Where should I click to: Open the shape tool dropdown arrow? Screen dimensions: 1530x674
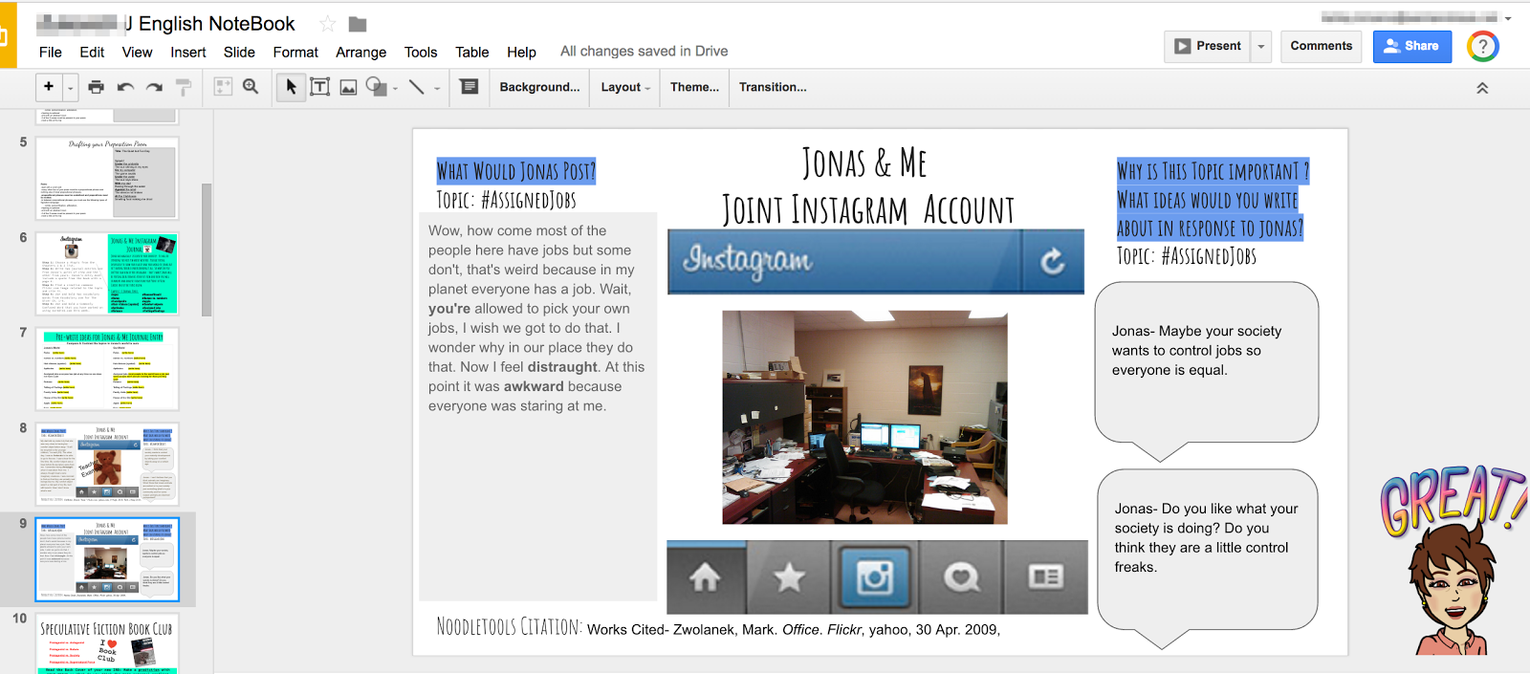coord(395,88)
